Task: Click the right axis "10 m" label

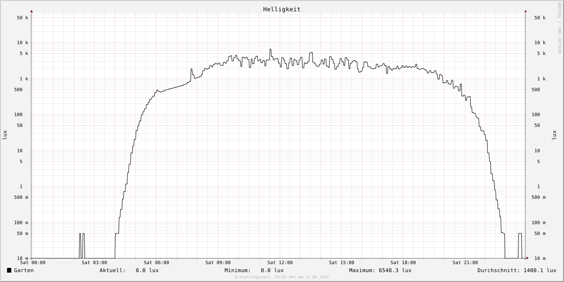Action: pos(540,258)
